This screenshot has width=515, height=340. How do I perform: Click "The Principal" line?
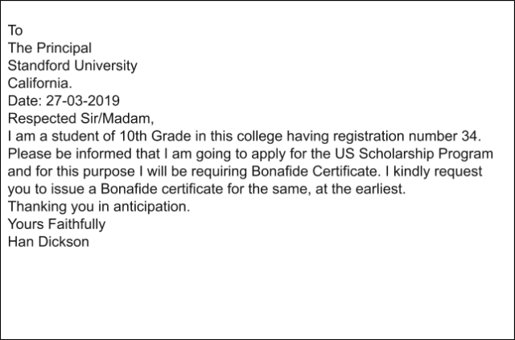click(x=50, y=48)
